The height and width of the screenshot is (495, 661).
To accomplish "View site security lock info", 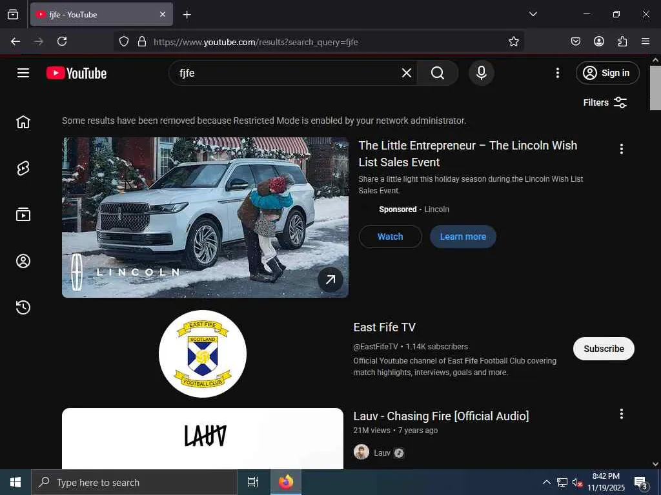I will (x=142, y=41).
